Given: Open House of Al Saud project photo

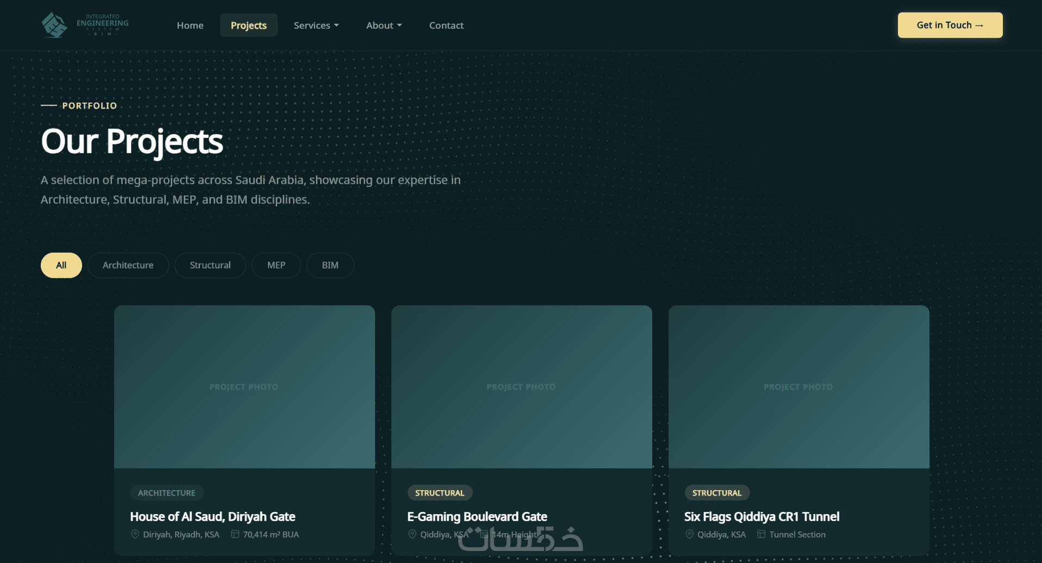Looking at the screenshot, I should pos(245,387).
